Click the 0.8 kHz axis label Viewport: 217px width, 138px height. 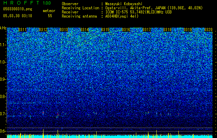click(x=3, y=97)
